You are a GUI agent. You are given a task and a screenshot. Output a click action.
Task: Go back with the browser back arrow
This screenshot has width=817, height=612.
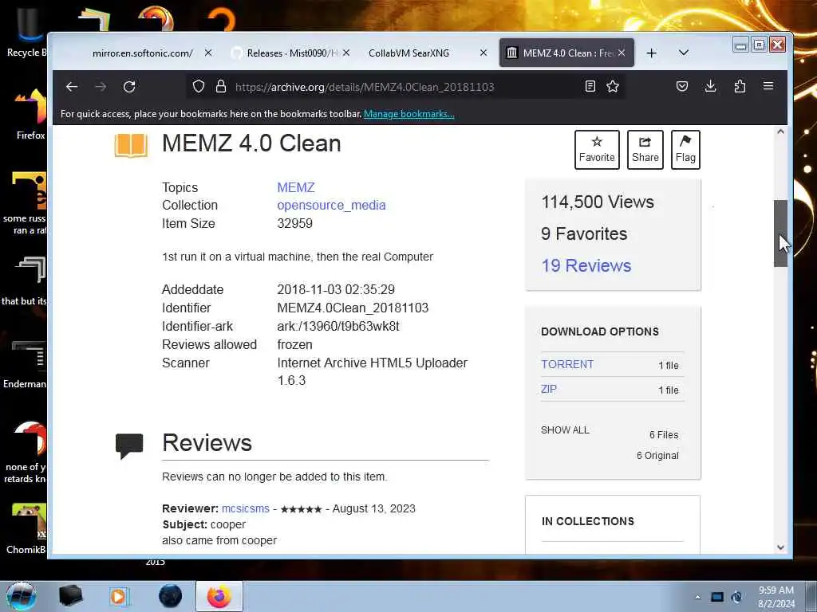coord(72,87)
